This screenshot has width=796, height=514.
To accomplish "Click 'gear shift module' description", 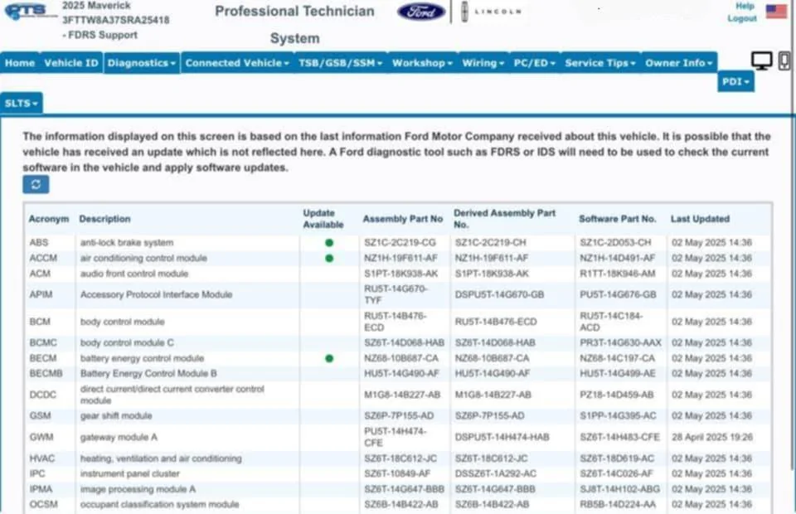I will click(x=116, y=415).
